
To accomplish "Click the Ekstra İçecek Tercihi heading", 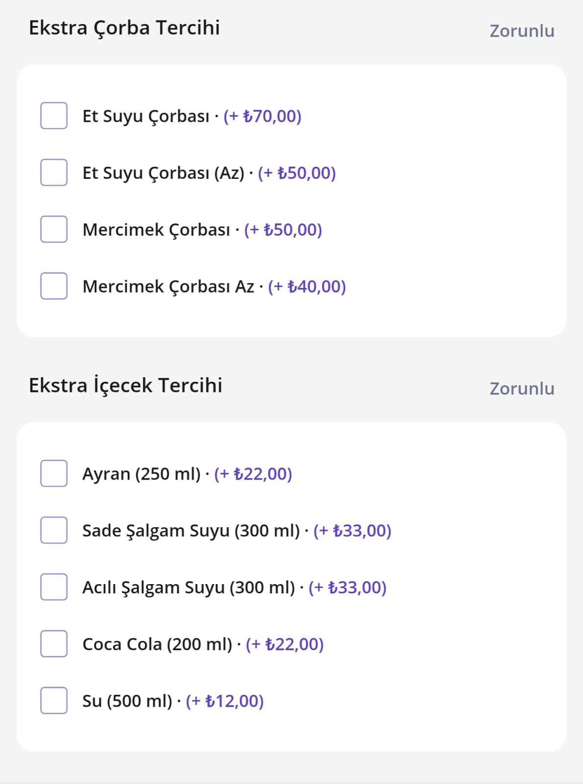I will point(125,386).
